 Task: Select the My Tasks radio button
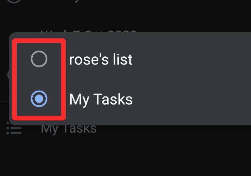[39, 99]
